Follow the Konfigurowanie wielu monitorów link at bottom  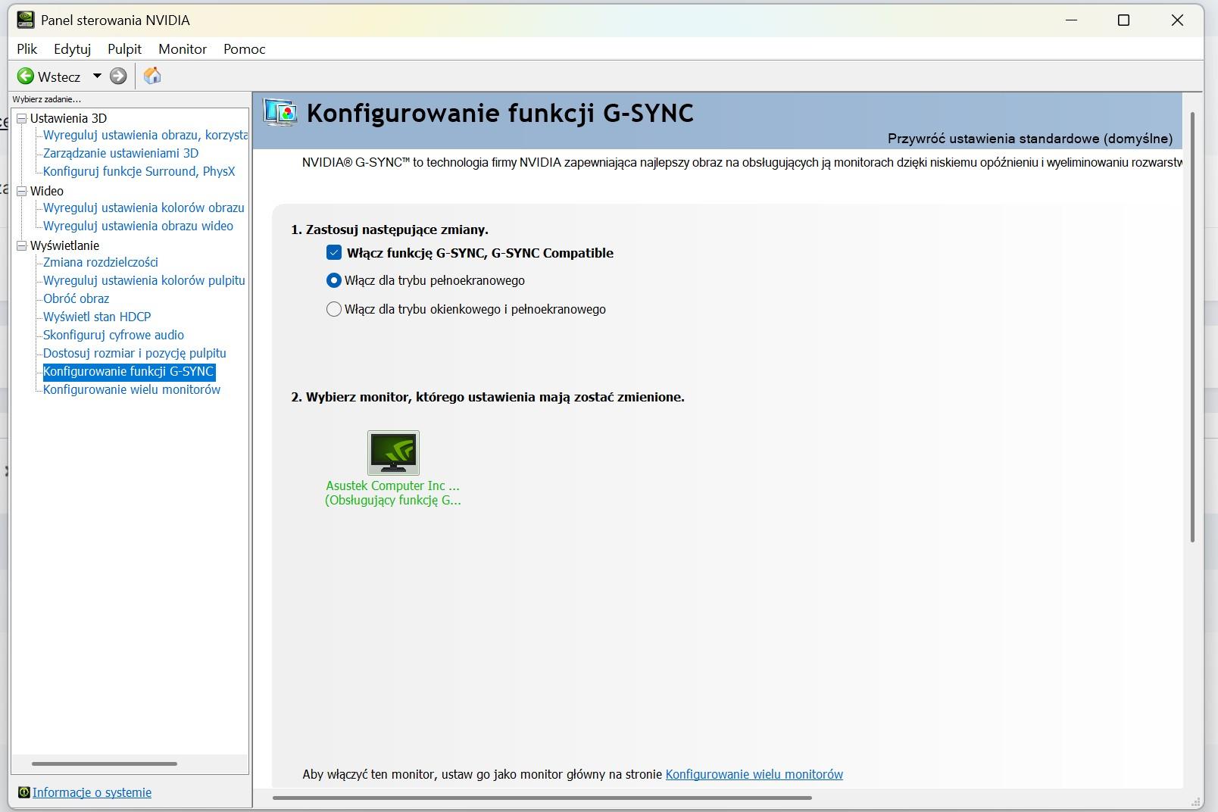754,774
